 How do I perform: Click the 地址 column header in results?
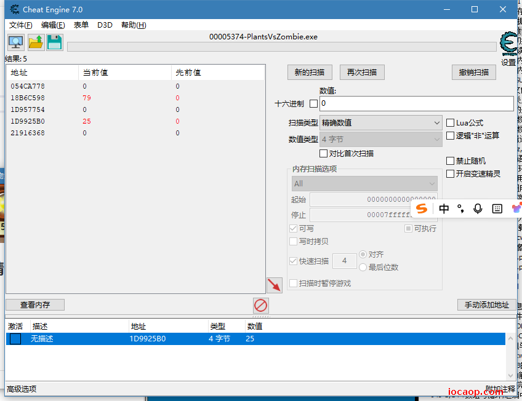coord(42,73)
